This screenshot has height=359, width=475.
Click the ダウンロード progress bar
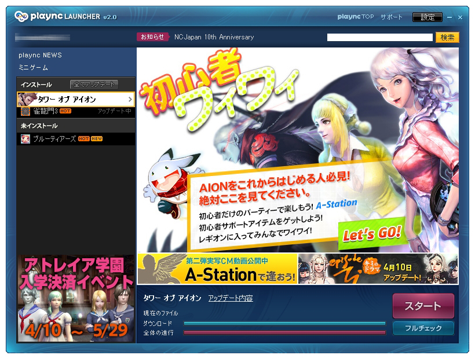(285, 323)
